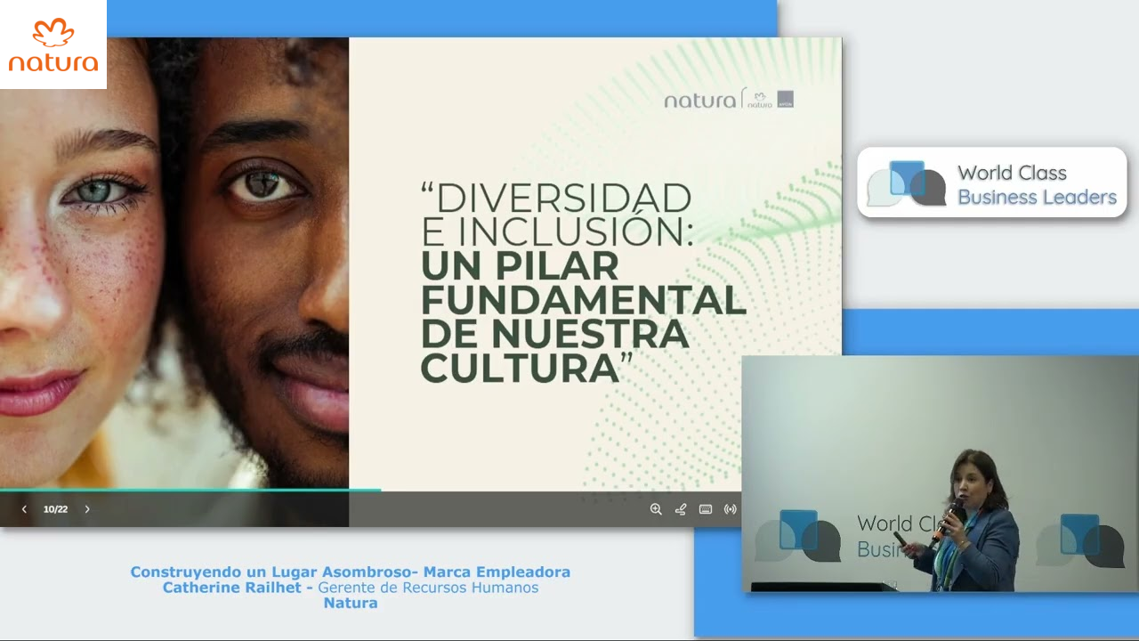The image size is (1139, 641).
Task: Click the Natura logo in top-left corner
Action: pos(53,45)
